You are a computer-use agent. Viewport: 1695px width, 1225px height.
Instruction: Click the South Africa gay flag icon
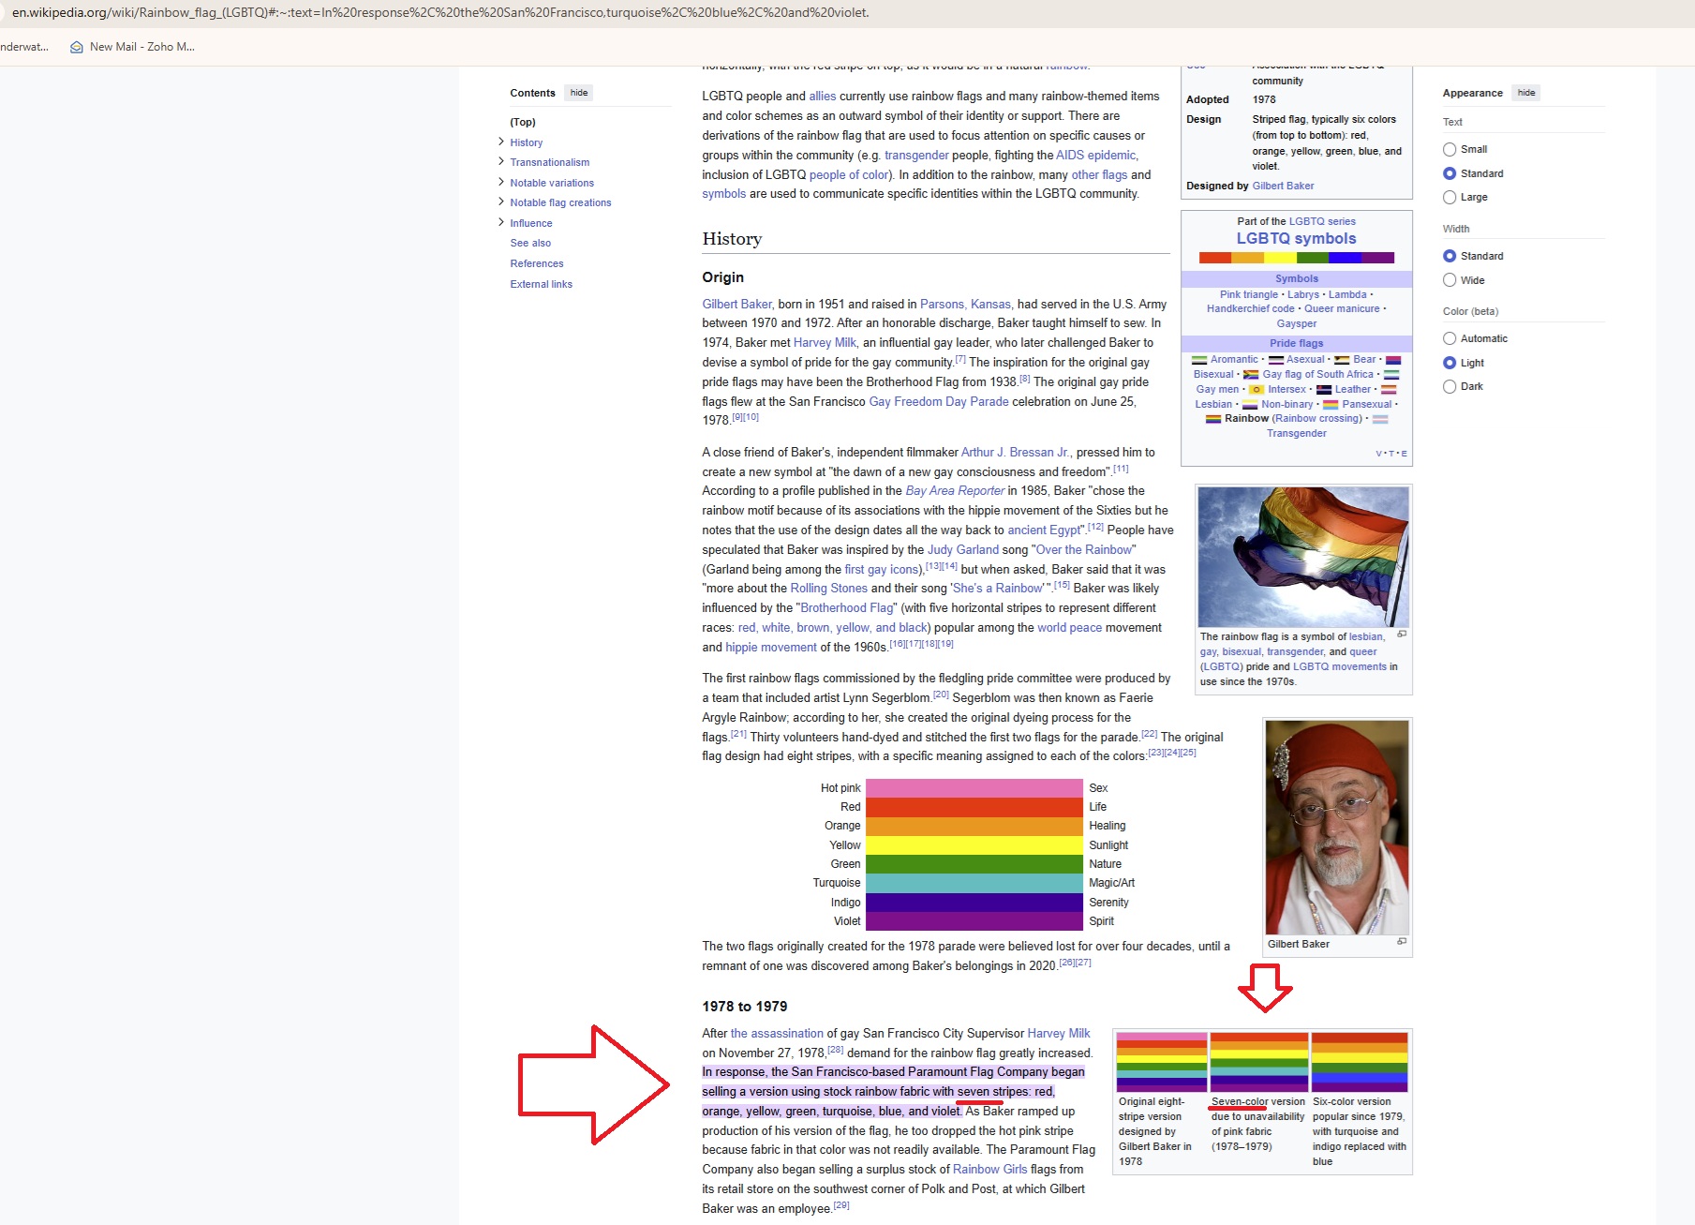(x=1251, y=375)
